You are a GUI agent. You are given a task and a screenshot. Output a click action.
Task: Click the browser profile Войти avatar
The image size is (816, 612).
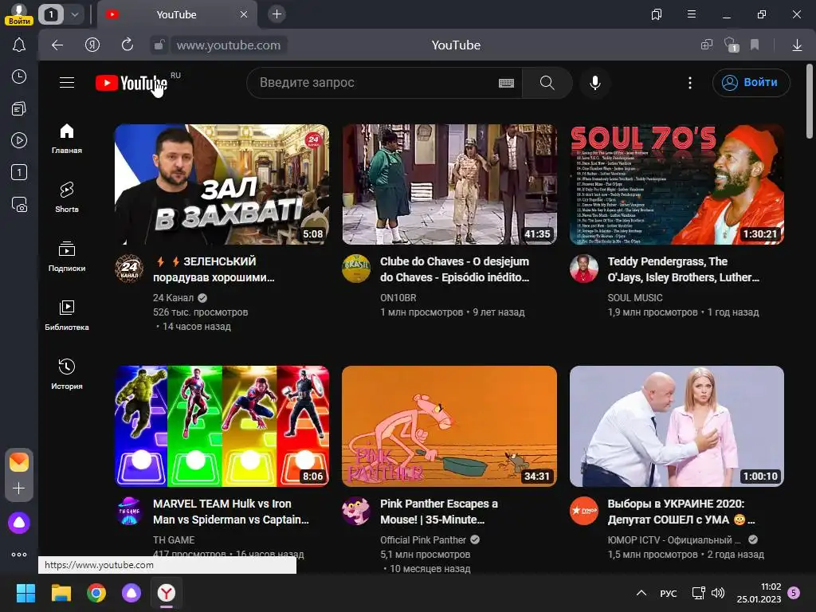[19, 14]
